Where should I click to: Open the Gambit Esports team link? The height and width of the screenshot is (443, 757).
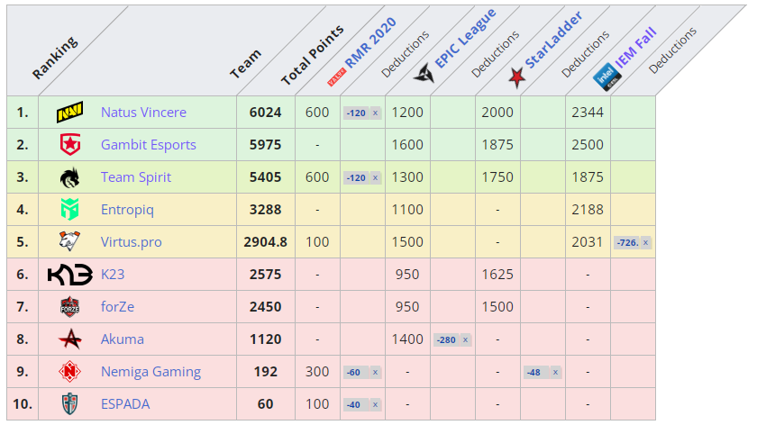148,145
